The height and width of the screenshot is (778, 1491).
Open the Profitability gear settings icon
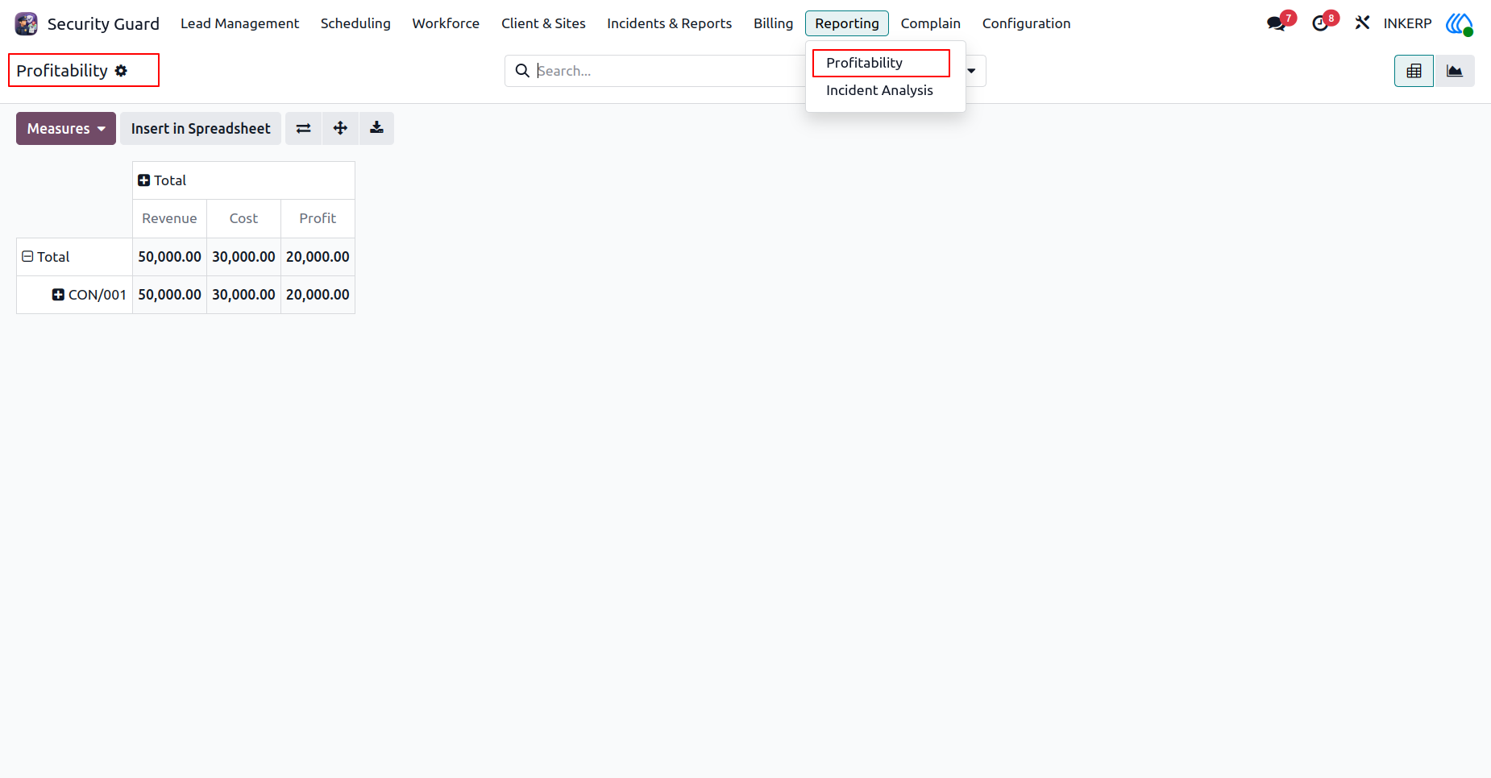121,71
